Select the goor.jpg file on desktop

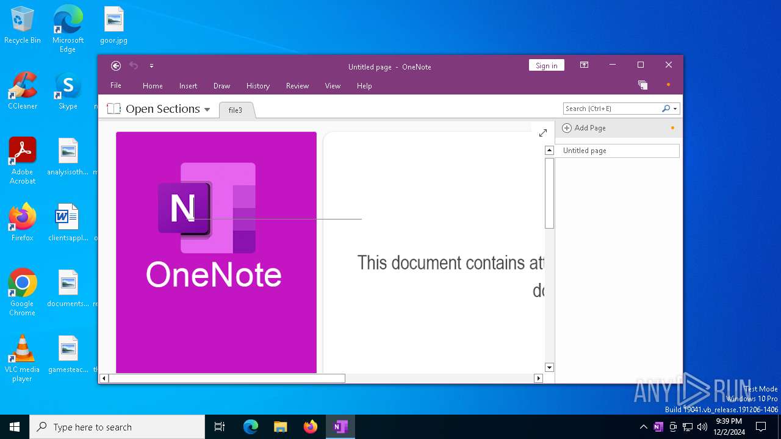[x=113, y=26]
